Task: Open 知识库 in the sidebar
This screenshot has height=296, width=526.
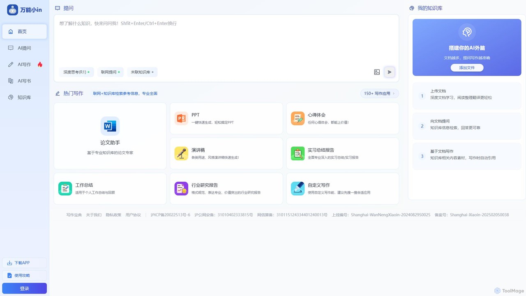Action: tap(25, 97)
